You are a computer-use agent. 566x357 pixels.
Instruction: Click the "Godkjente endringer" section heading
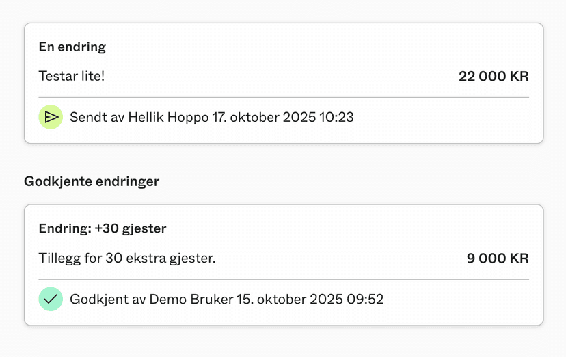click(x=92, y=181)
